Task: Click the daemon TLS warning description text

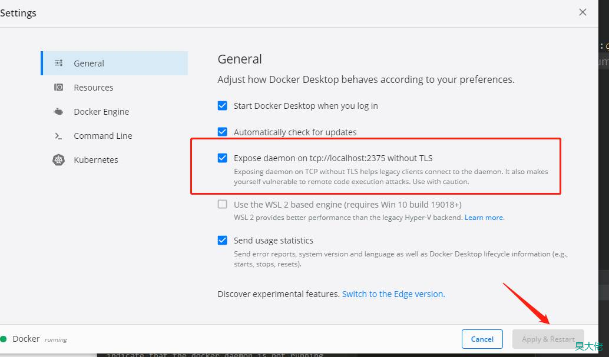Action: pos(390,176)
